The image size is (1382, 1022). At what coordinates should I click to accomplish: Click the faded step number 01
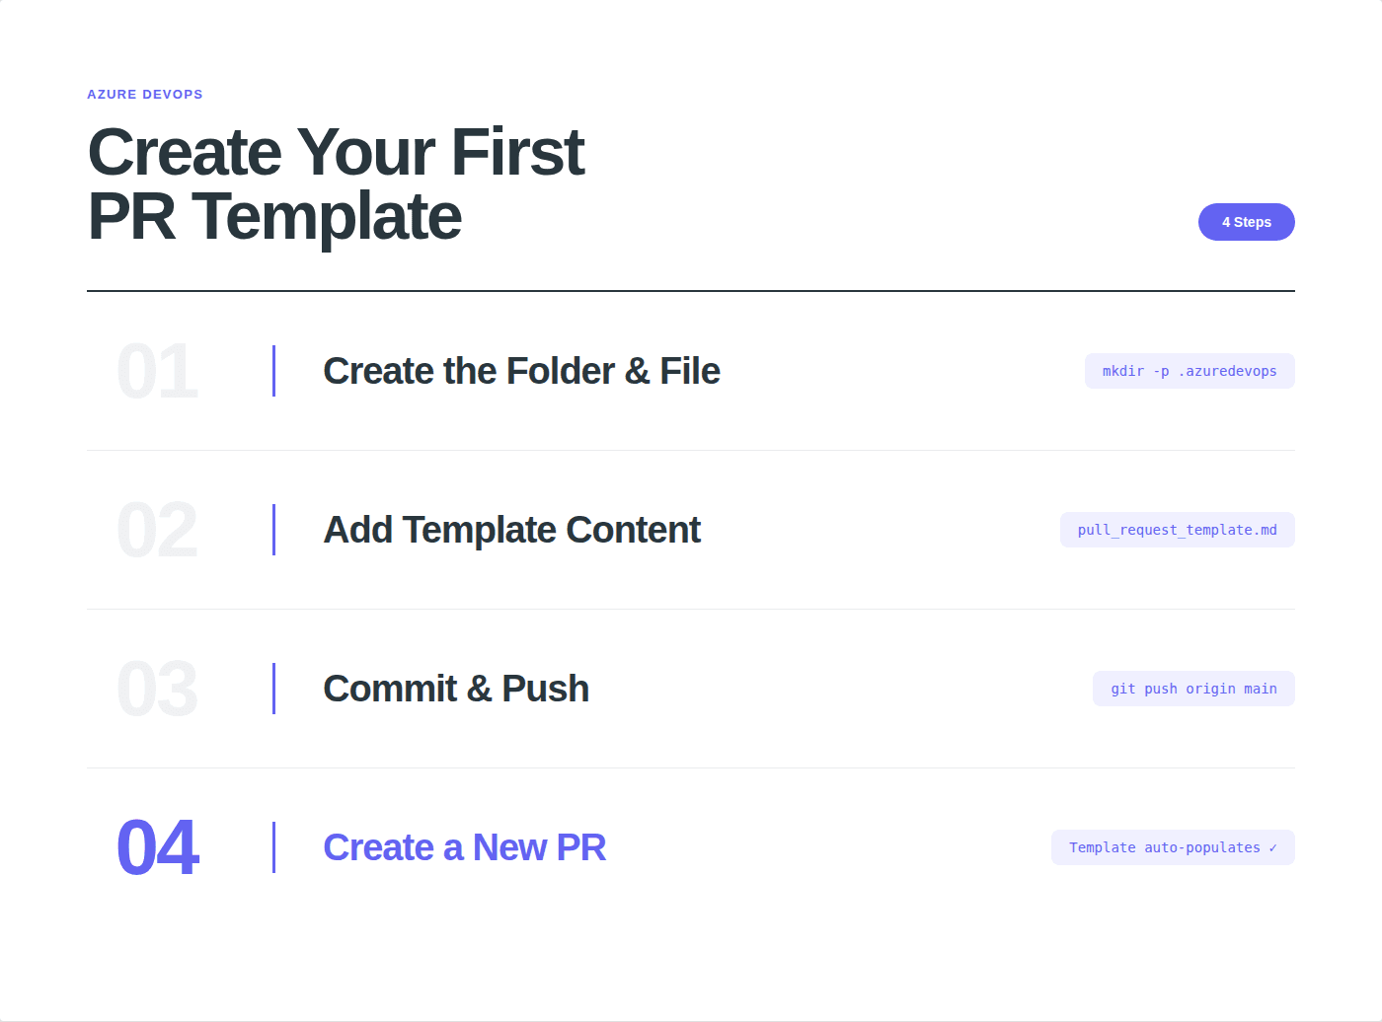tap(157, 372)
